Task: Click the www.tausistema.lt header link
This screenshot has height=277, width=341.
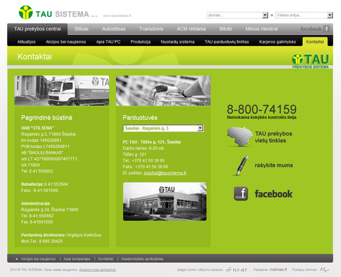Action: 117,16
